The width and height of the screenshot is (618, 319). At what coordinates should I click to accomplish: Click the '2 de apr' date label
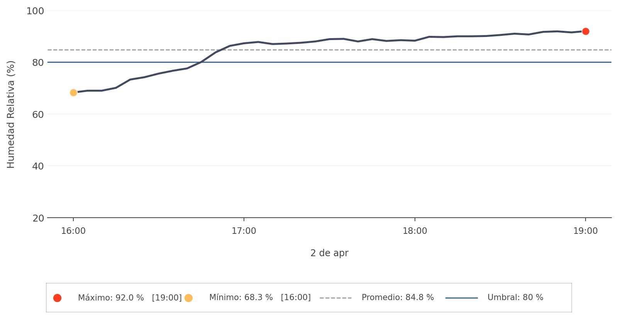[x=329, y=253]
